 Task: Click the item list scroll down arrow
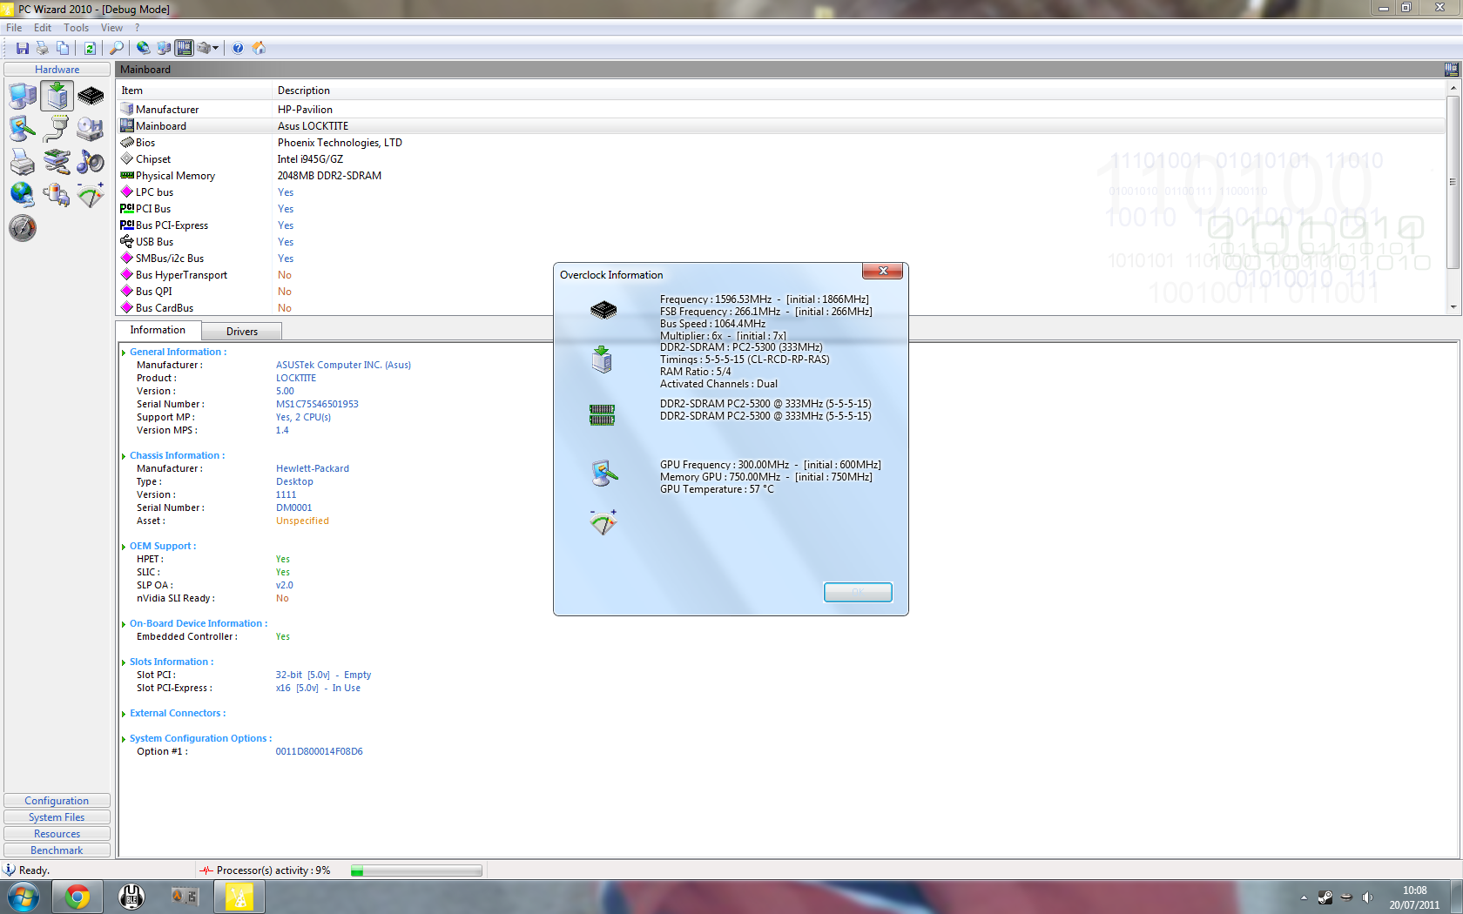pyautogui.click(x=1453, y=307)
